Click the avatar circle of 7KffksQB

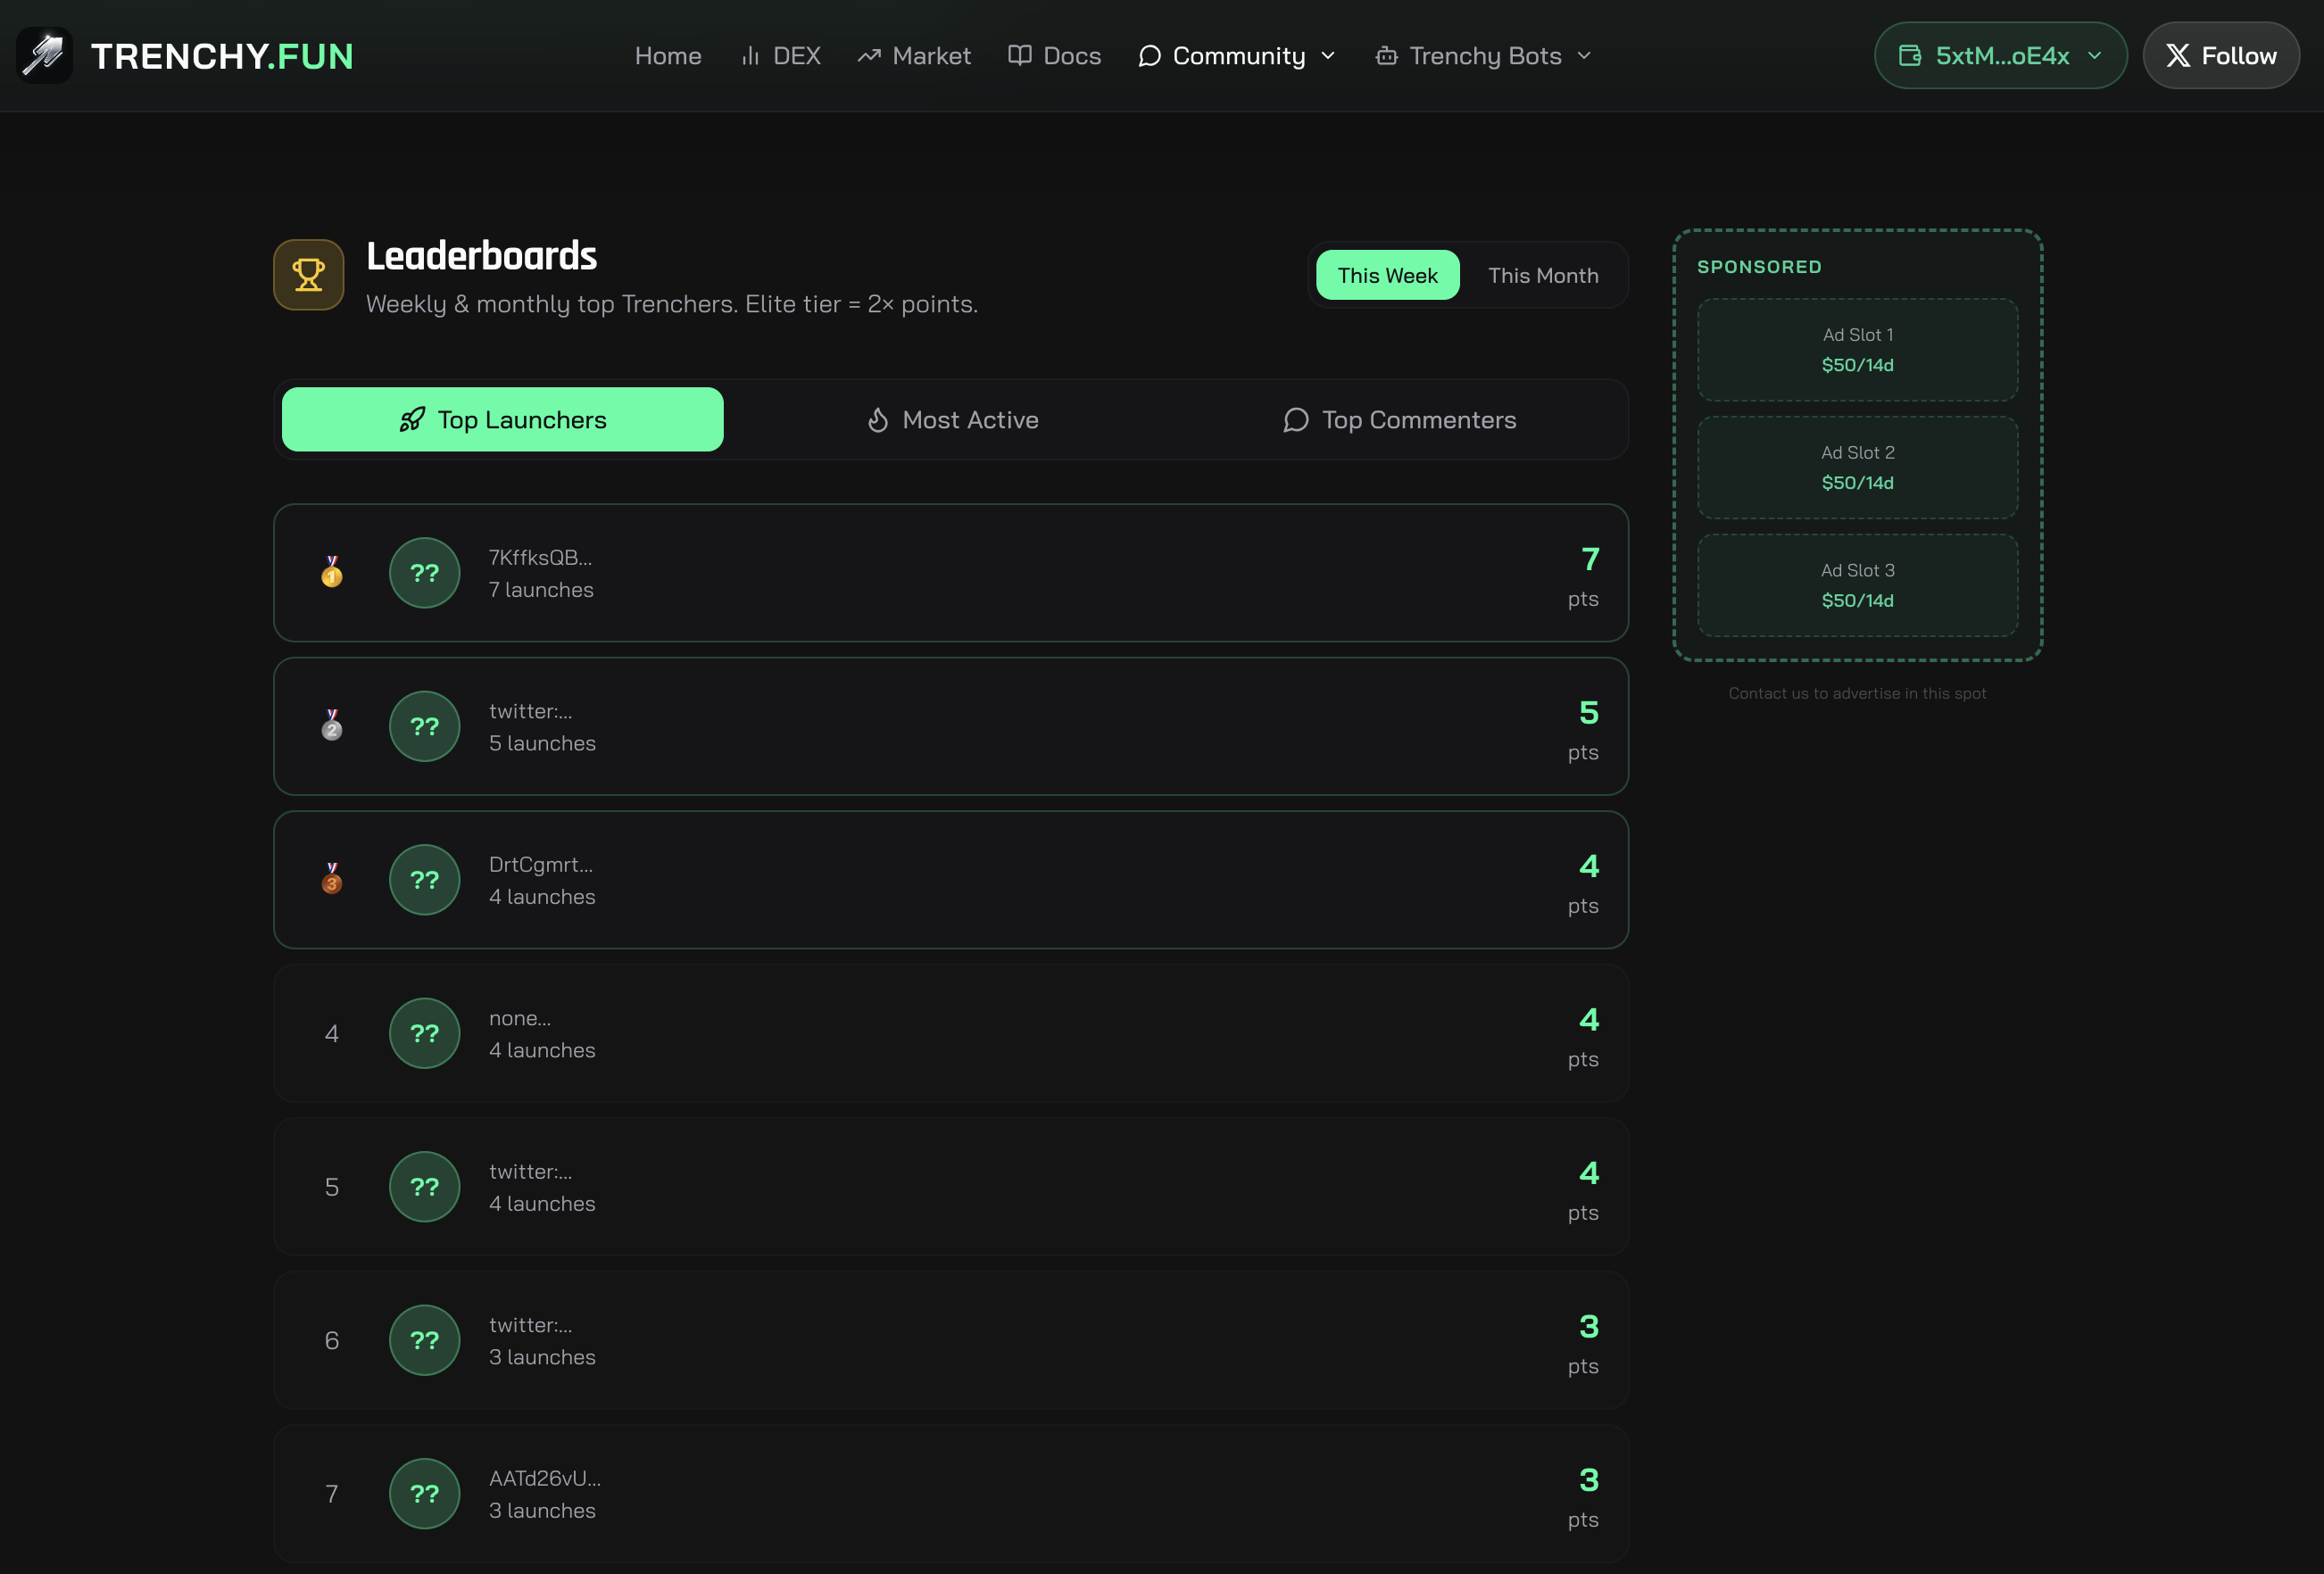pos(425,573)
